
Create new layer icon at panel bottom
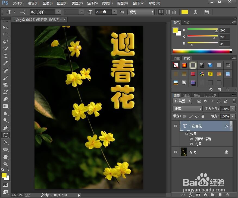point(220,195)
